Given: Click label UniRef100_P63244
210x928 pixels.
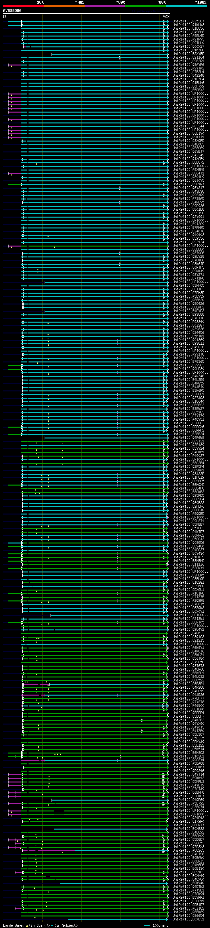Looking at the screenshot, I should click(188, 126).
